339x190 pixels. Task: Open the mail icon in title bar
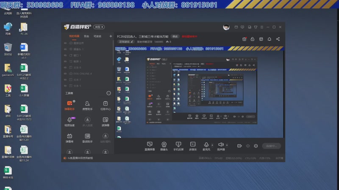pos(236,27)
